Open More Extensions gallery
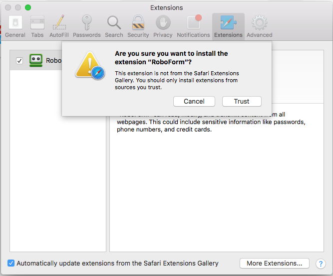Viewport: 333px width, 276px height. [275, 263]
